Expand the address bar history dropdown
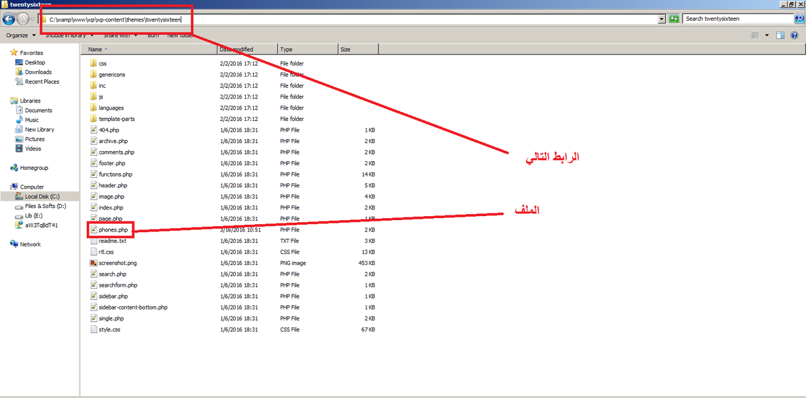 pos(662,19)
